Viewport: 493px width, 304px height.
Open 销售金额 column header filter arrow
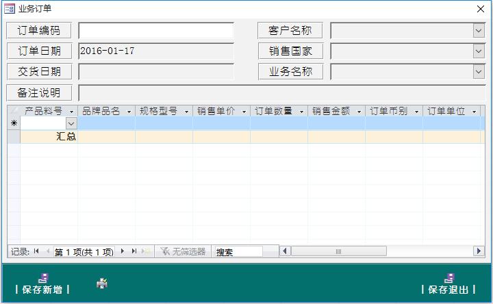tap(359, 112)
